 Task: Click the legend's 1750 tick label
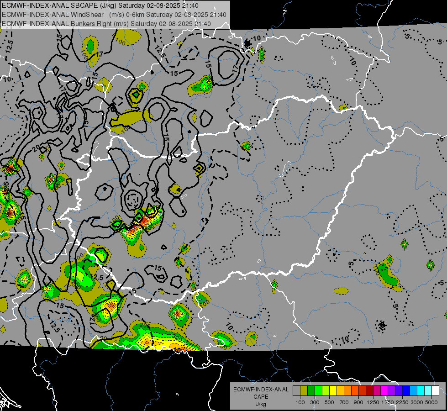point(388,402)
